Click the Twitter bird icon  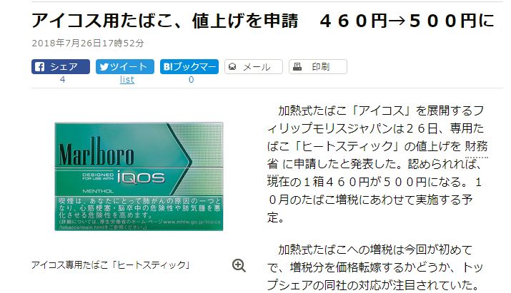[x=104, y=67]
